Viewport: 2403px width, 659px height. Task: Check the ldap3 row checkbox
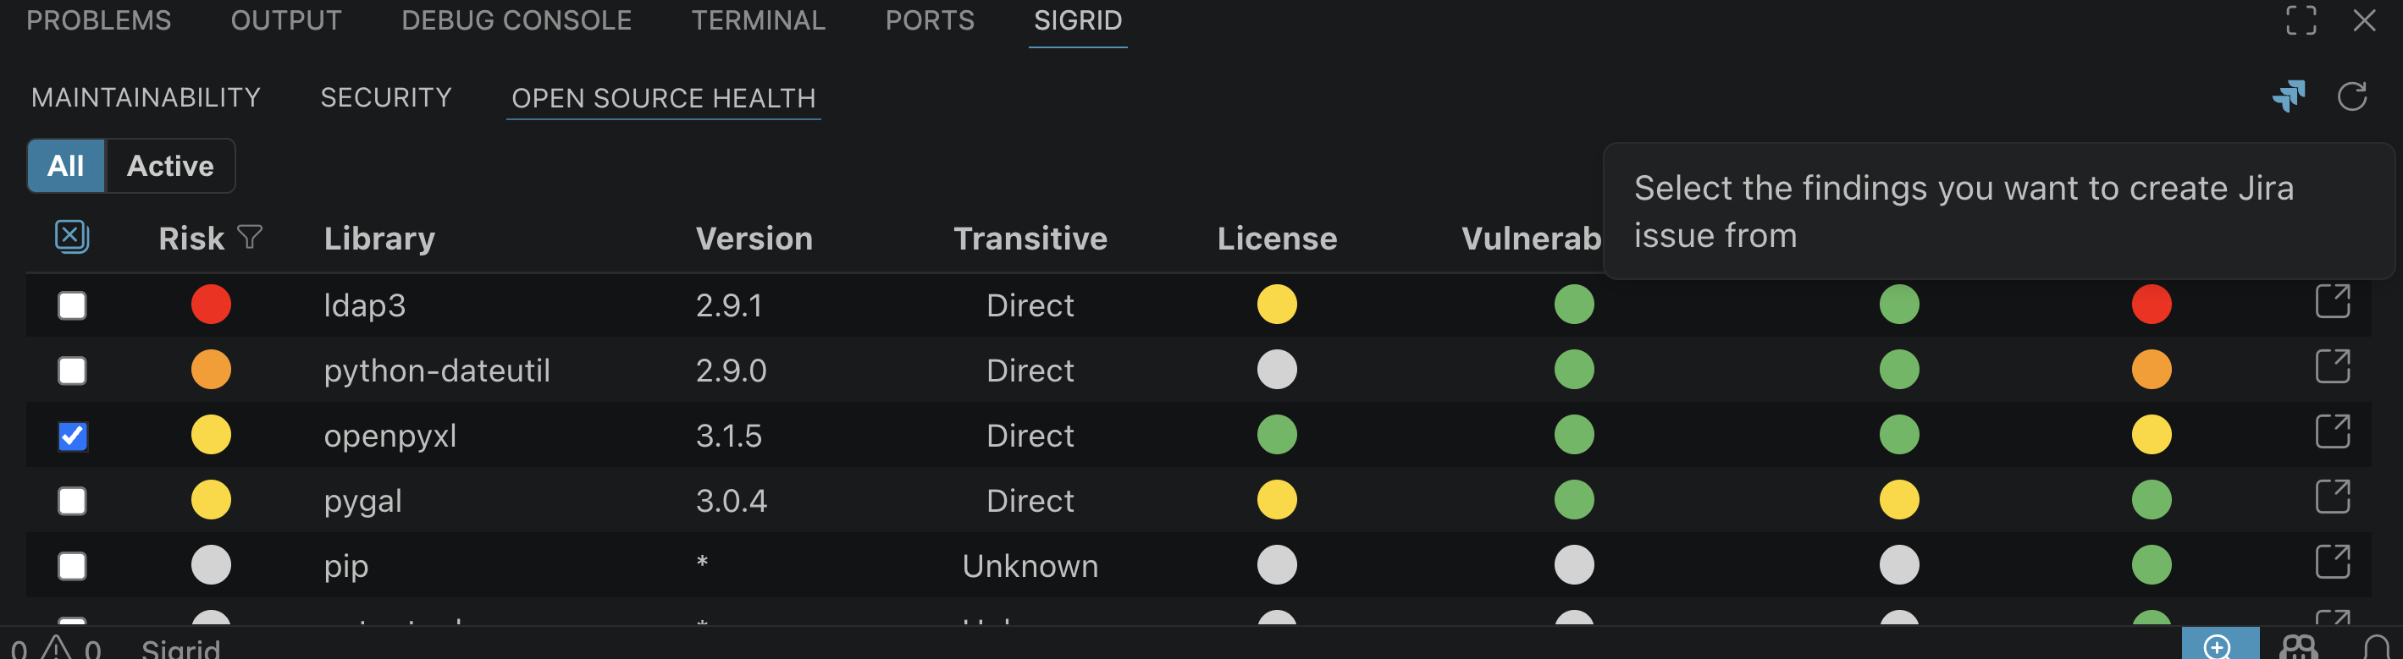click(72, 305)
